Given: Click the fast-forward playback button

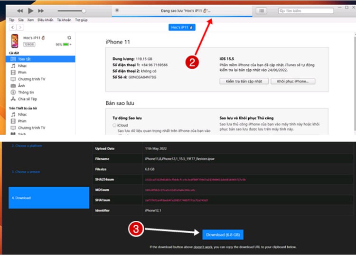Looking at the screenshot, I should click(41, 10).
